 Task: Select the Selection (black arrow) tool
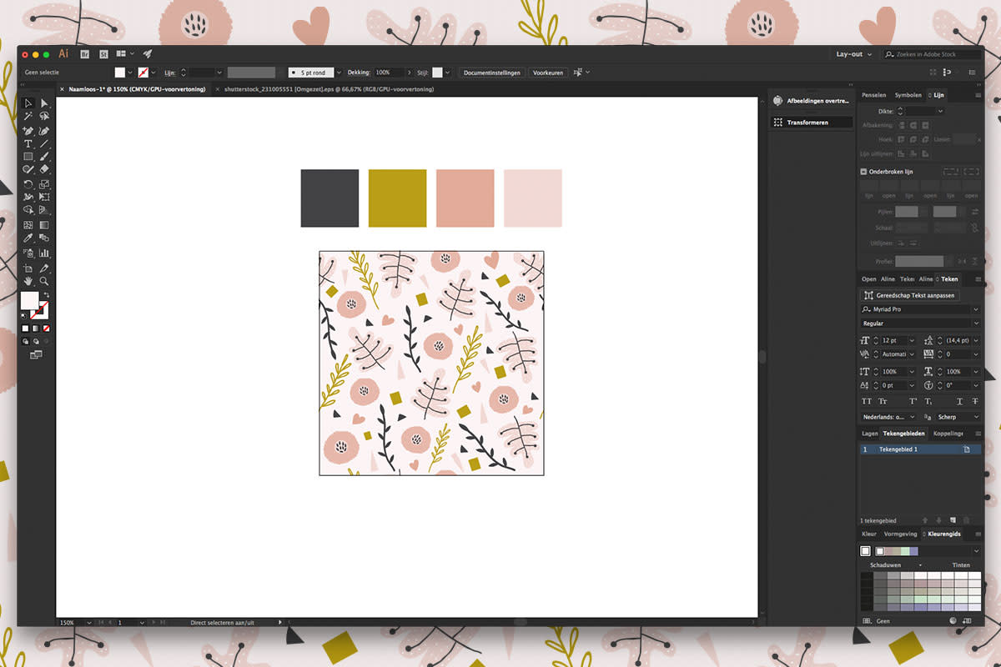pyautogui.click(x=28, y=103)
